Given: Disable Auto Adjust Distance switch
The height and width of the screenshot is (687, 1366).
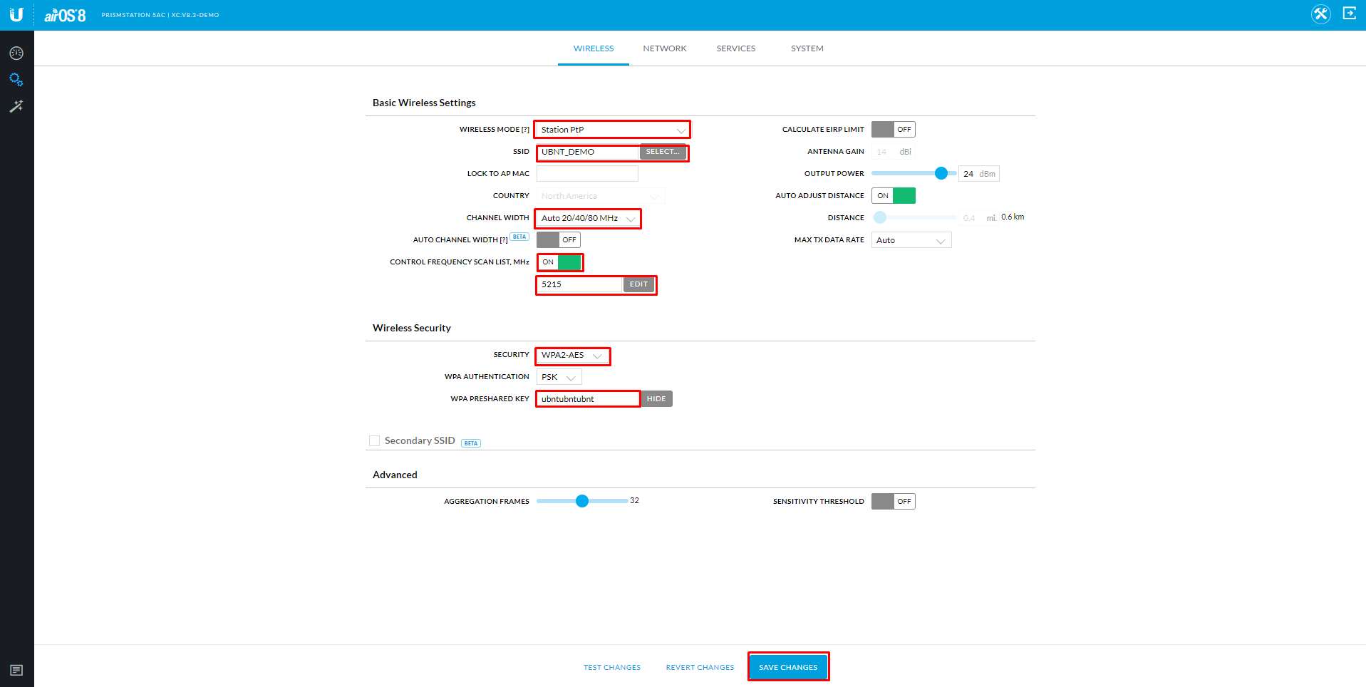Looking at the screenshot, I should coord(893,196).
